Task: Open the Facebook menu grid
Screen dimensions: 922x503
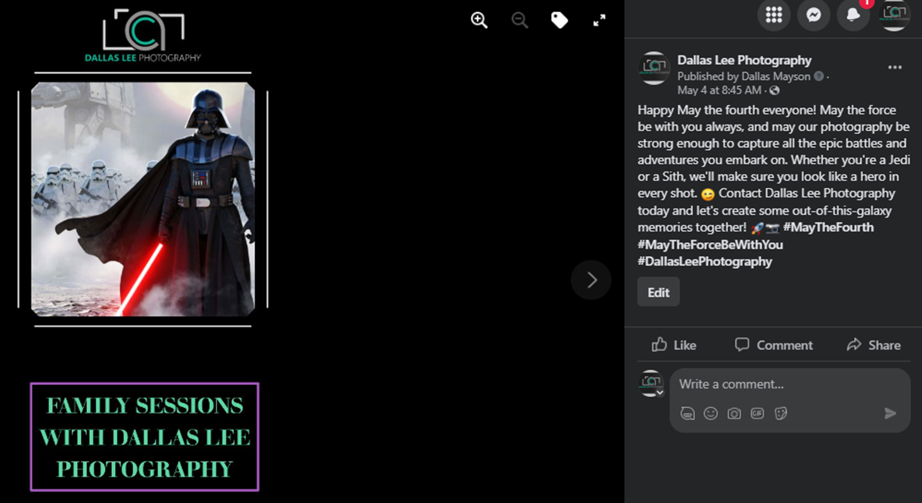Action: point(773,14)
